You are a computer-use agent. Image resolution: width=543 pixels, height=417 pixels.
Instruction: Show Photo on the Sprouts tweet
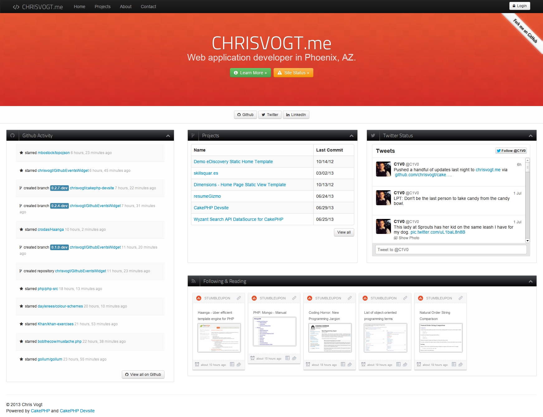[x=407, y=238]
